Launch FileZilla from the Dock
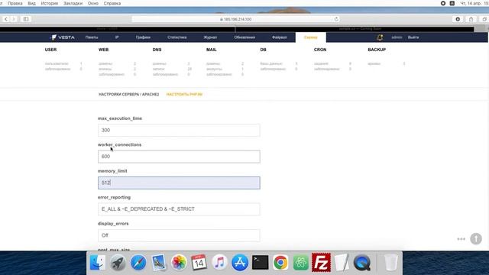Image resolution: width=489 pixels, height=275 pixels. pos(321,263)
